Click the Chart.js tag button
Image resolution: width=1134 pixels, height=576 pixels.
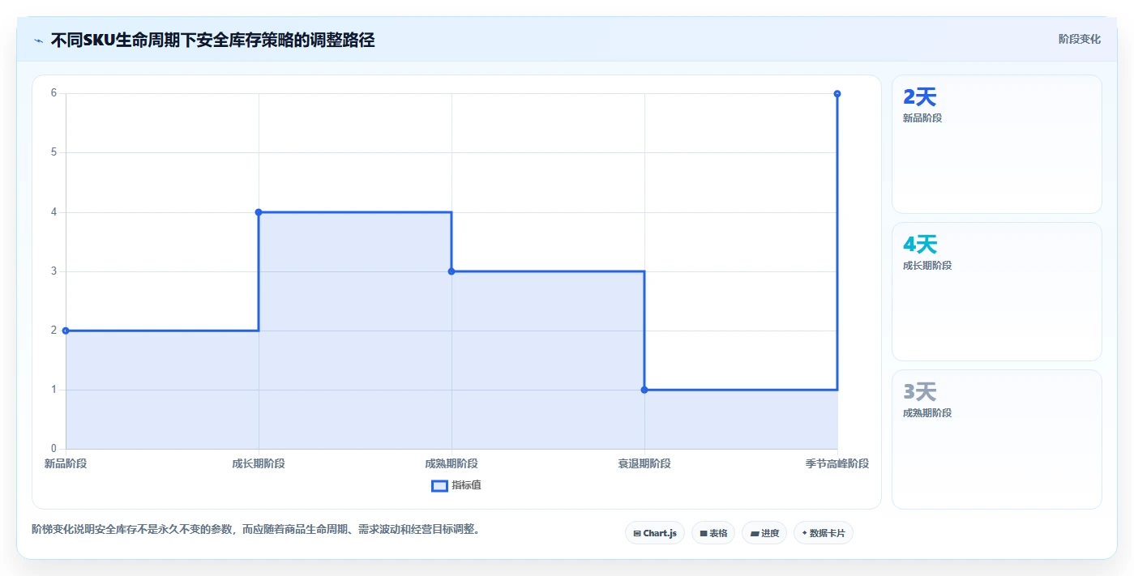point(655,533)
